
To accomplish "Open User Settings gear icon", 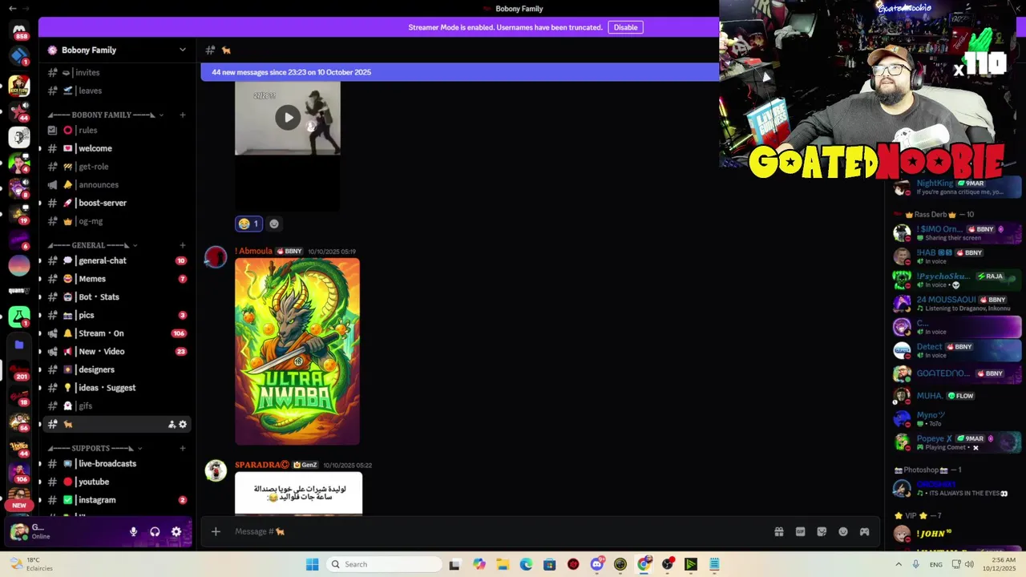I will pyautogui.click(x=176, y=531).
